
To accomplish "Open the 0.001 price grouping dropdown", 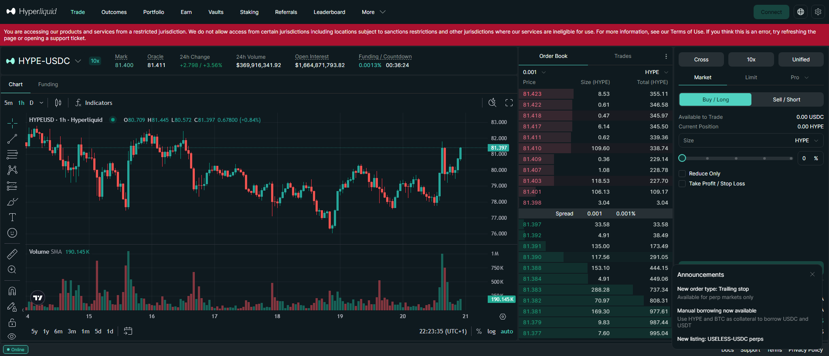I will 534,72.
